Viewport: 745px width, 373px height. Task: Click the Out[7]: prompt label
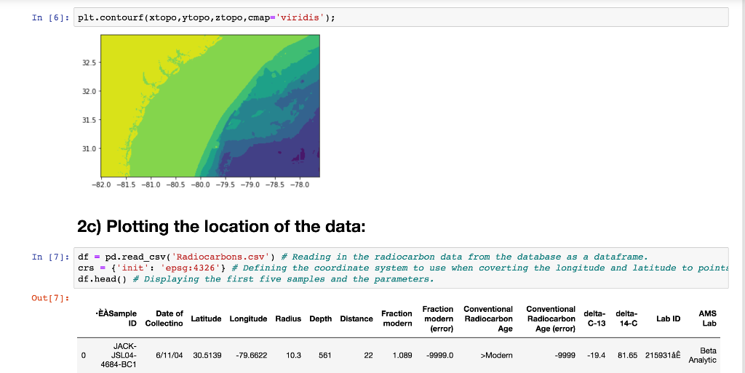[x=51, y=298]
